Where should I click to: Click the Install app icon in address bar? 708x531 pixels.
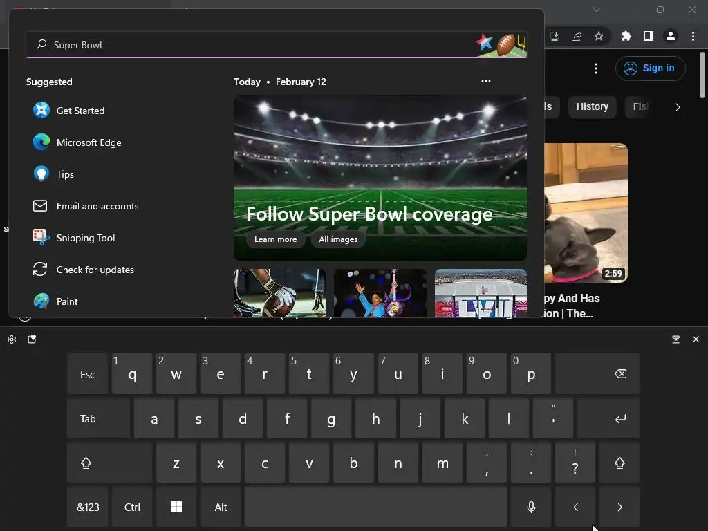[555, 36]
